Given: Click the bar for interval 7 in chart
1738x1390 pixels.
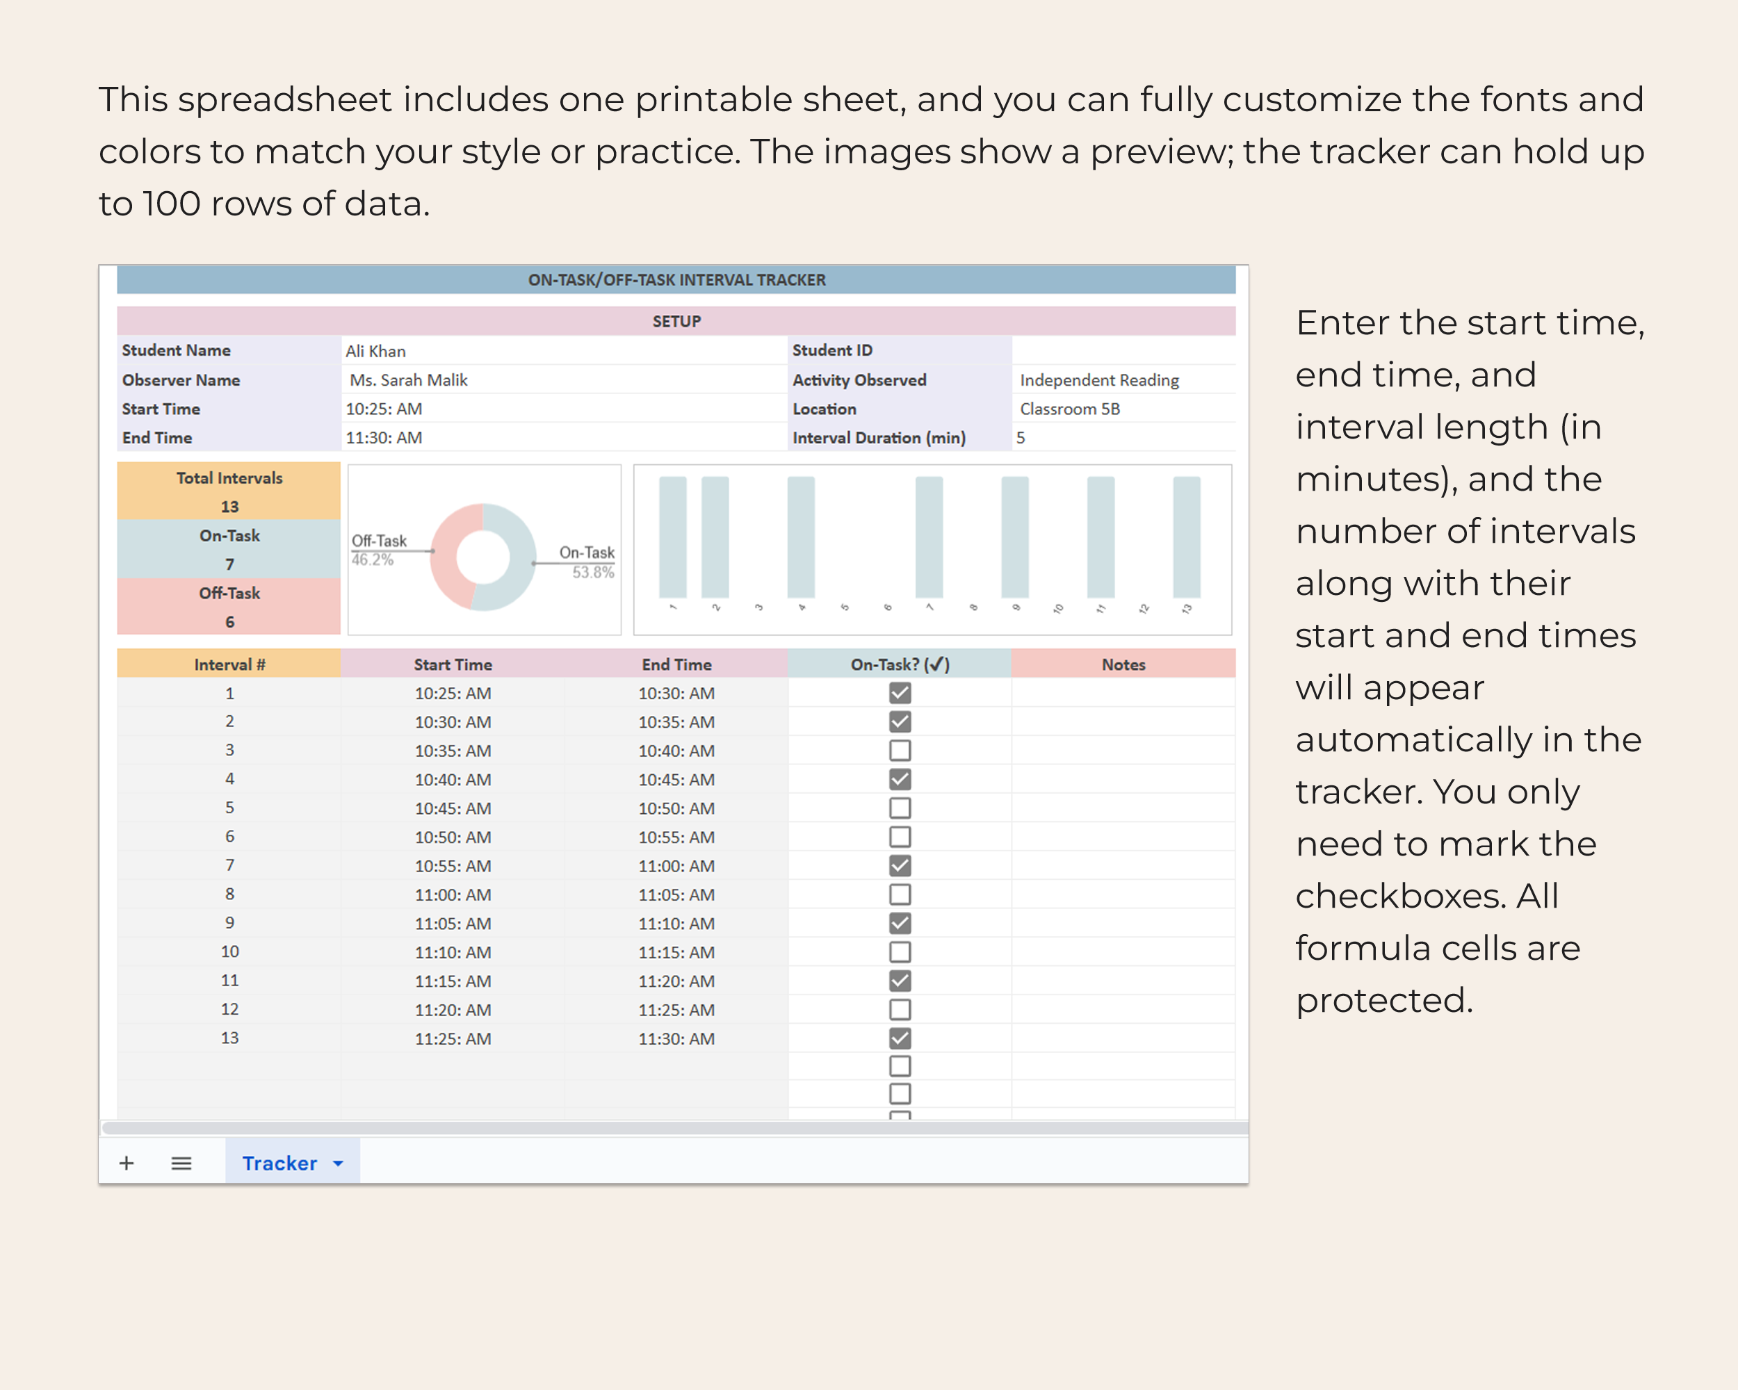Looking at the screenshot, I should (929, 536).
